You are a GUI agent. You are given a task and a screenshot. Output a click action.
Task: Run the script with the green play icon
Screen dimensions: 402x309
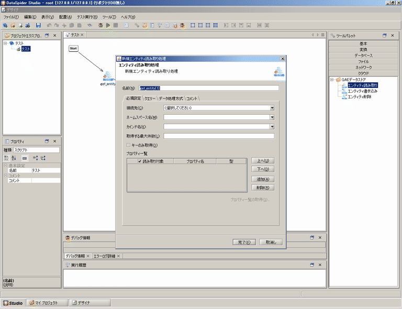(x=108, y=25)
